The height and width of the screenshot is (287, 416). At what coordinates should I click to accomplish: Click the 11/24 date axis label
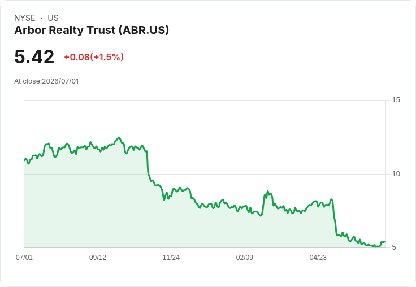(x=171, y=258)
